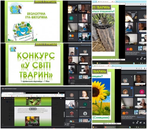147x129 pixels.
Task: Select Мілана М video tile in sunflower screenshot
Action: click(140, 103)
